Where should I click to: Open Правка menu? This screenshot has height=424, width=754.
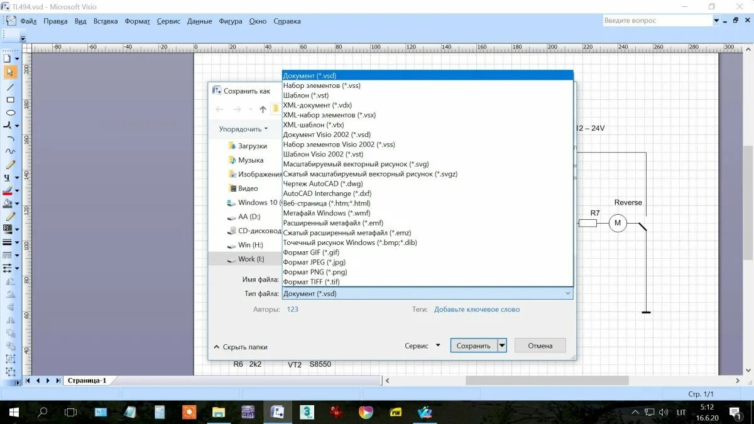coord(55,21)
